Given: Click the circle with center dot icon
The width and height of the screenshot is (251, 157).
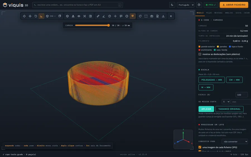Looking at the screenshot, I should point(127,16).
